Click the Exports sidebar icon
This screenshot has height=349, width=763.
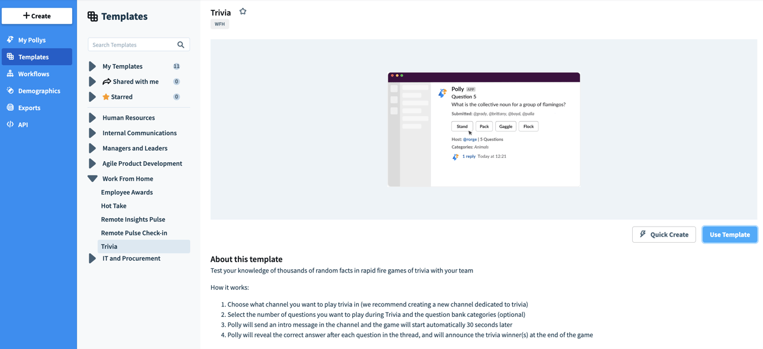coord(10,107)
